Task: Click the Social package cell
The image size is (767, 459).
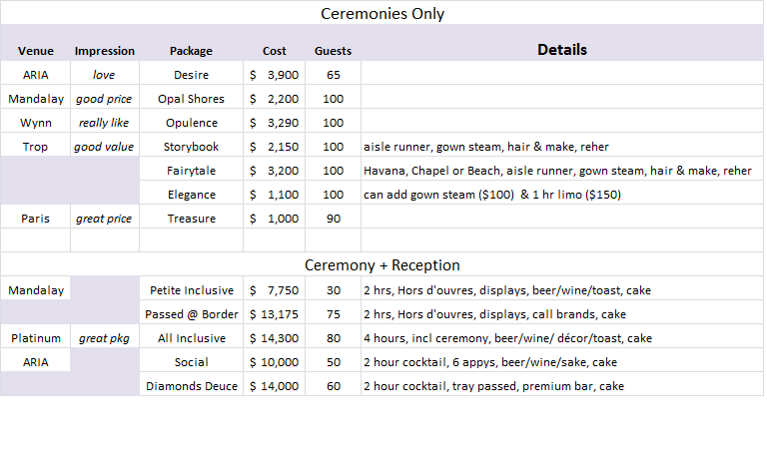Action: click(192, 362)
